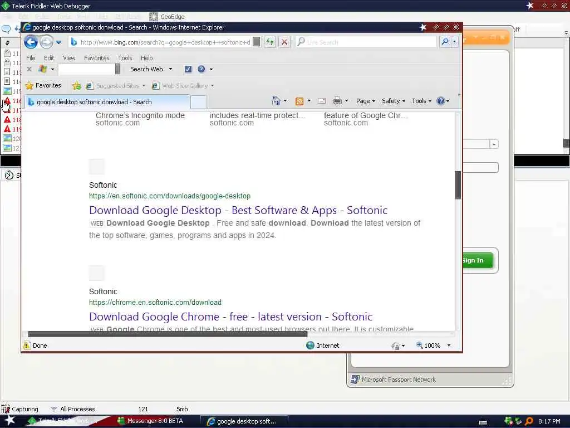The height and width of the screenshot is (428, 570).
Task: Click the horizontal scrollbar thumb in IE
Action: pyautogui.click(x=168, y=334)
